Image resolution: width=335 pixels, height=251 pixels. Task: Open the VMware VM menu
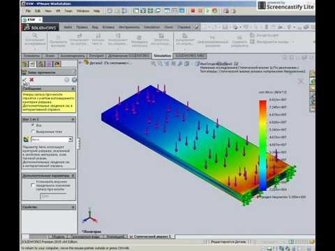[x=58, y=11]
